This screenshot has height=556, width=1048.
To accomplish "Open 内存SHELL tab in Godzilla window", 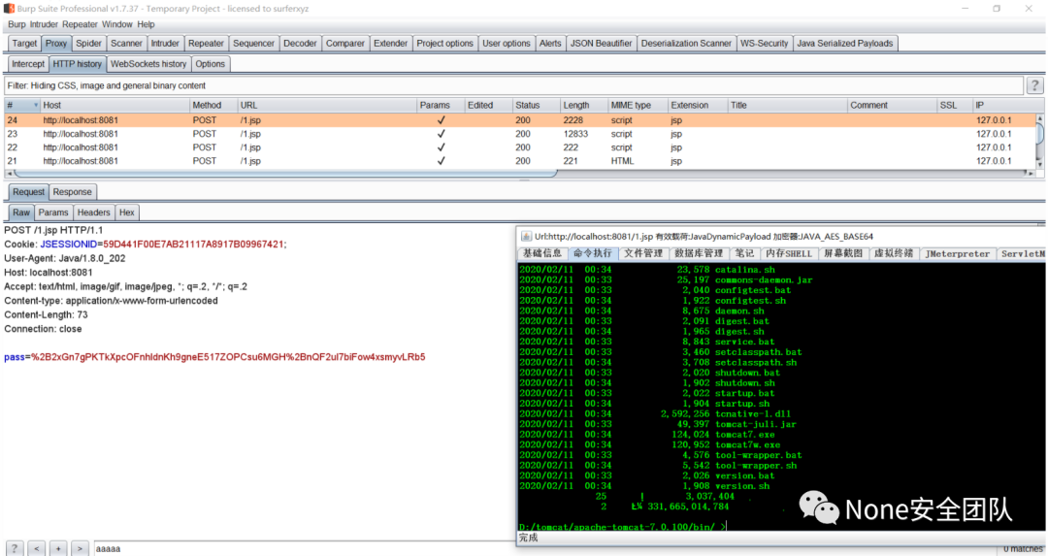I will point(789,254).
